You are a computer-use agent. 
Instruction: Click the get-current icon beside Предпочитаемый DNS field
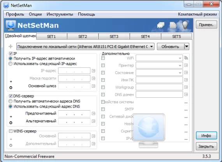click(x=93, y=113)
